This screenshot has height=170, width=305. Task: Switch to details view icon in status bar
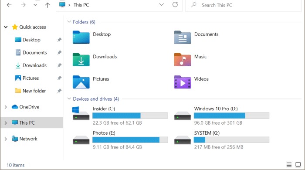289,165
